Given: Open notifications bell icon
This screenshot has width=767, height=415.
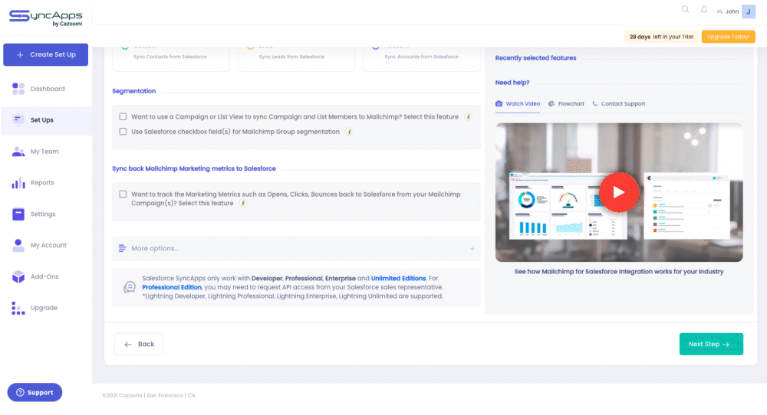Looking at the screenshot, I should (704, 9).
